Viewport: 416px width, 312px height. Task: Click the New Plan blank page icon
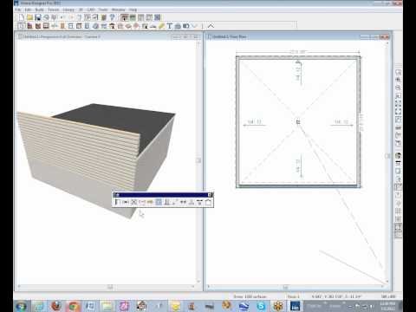pos(22,17)
